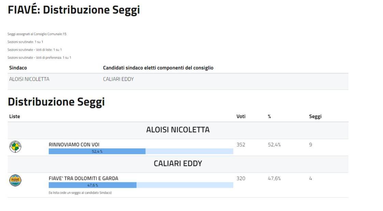The width and height of the screenshot is (383, 211).
Task: Click the % column header
Action: pyautogui.click(x=269, y=116)
